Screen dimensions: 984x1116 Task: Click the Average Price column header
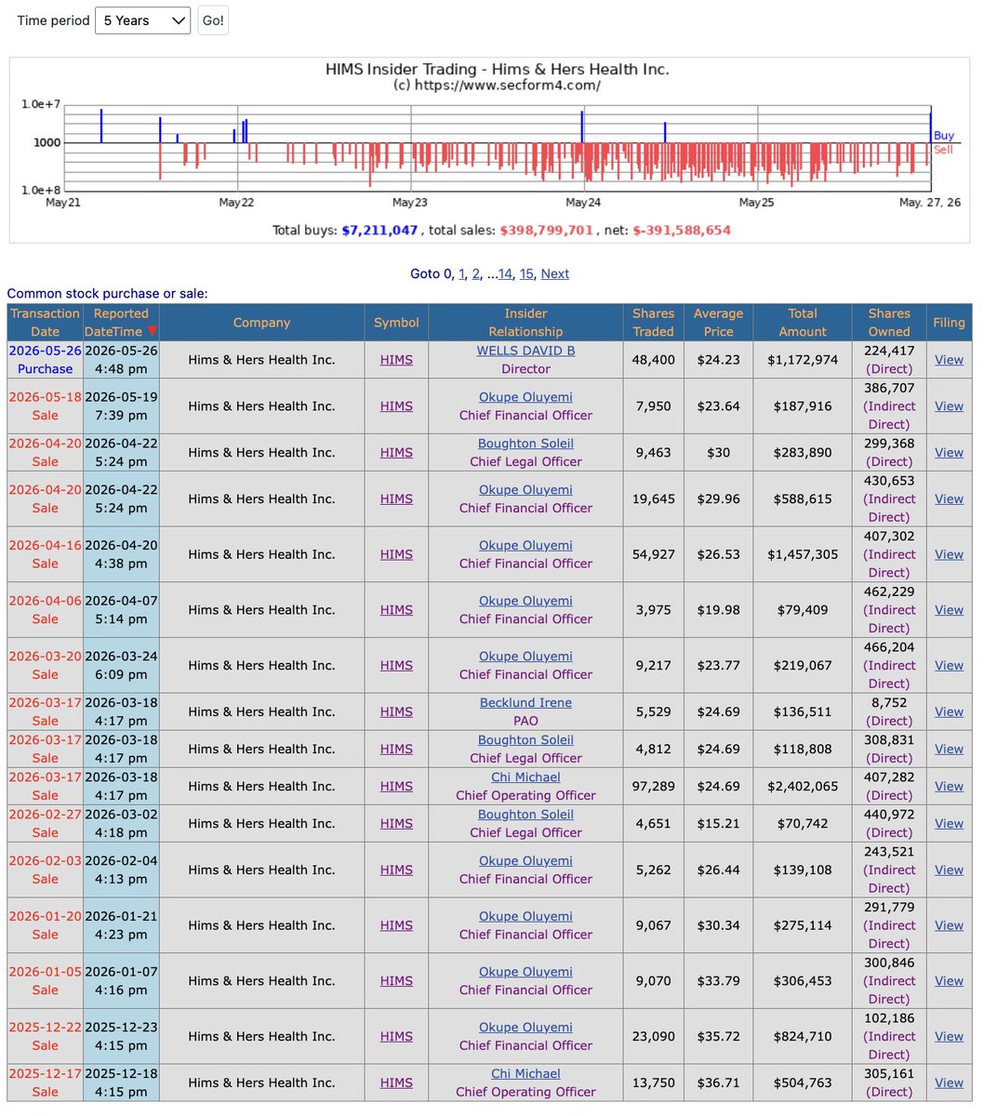coord(718,323)
